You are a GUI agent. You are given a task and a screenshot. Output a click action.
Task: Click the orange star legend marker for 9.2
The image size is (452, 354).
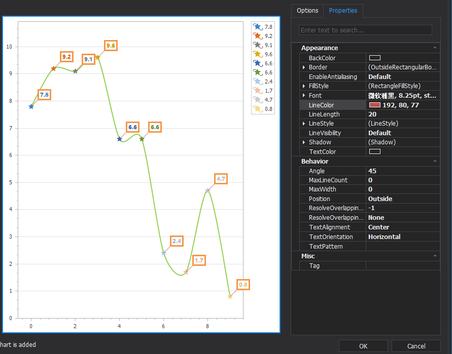click(258, 35)
